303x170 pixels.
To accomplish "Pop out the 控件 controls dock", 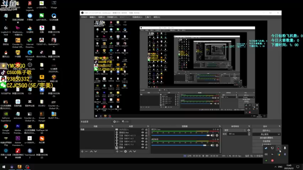I will (x=280, y=126).
